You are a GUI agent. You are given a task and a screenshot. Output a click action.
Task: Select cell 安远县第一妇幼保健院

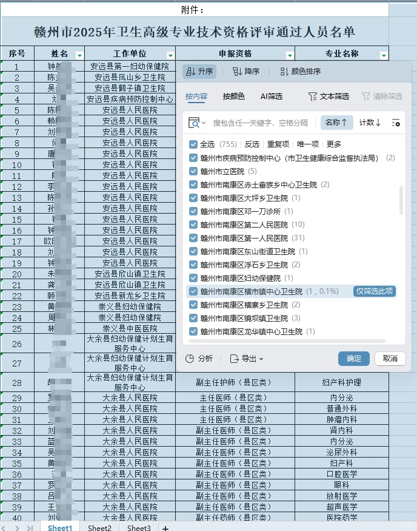coord(130,66)
